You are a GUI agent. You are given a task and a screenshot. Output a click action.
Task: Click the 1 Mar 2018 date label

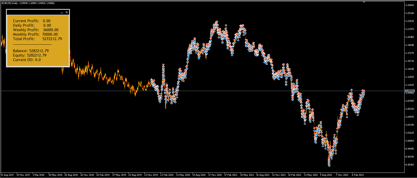pyautogui.click(x=38, y=175)
